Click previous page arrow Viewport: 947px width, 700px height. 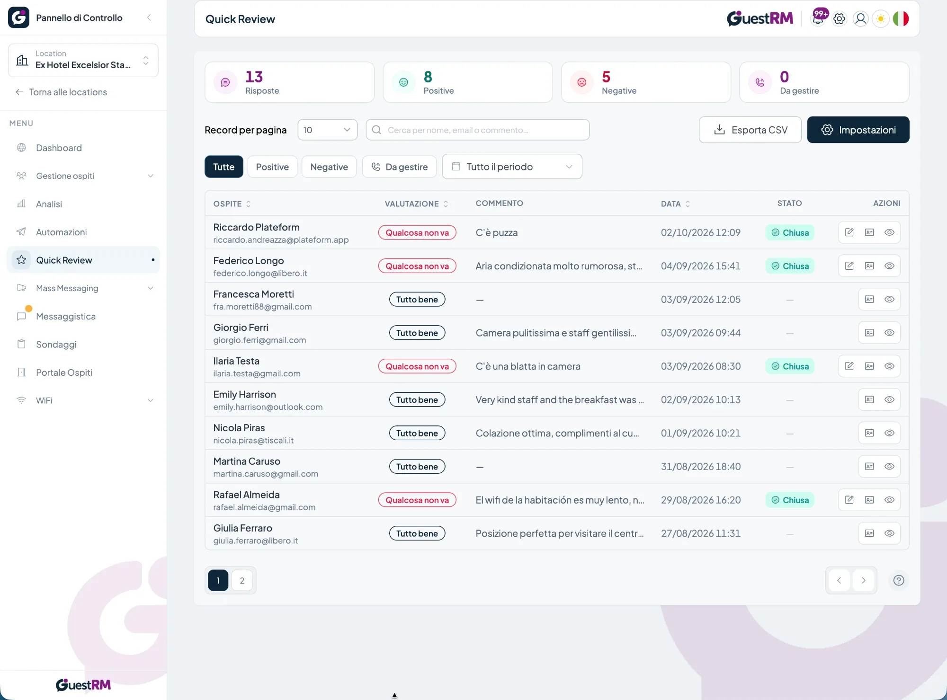coord(839,580)
